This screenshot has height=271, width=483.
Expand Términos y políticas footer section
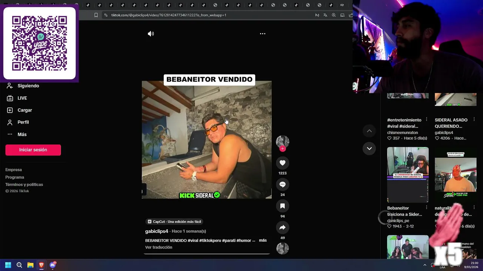(x=24, y=184)
